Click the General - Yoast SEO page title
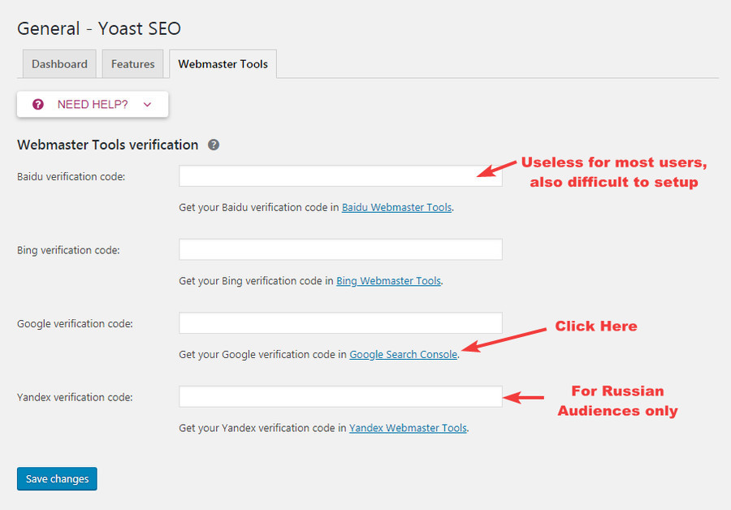 tap(98, 28)
